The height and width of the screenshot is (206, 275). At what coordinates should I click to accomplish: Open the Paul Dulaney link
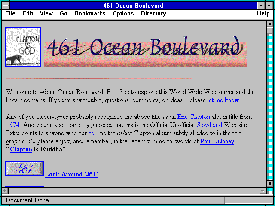click(x=217, y=141)
